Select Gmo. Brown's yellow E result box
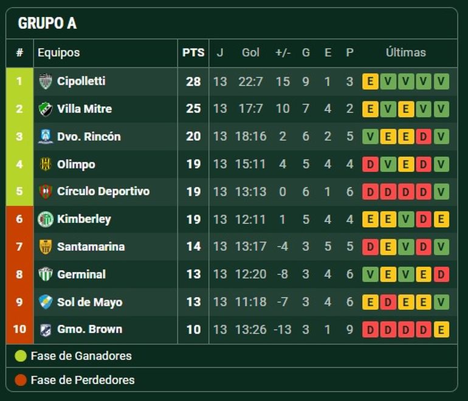The width and height of the screenshot is (468, 401). point(441,330)
